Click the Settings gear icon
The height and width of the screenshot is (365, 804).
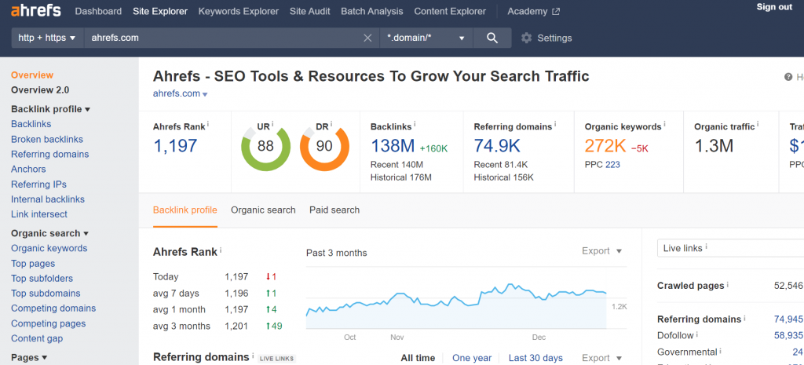[x=526, y=38]
